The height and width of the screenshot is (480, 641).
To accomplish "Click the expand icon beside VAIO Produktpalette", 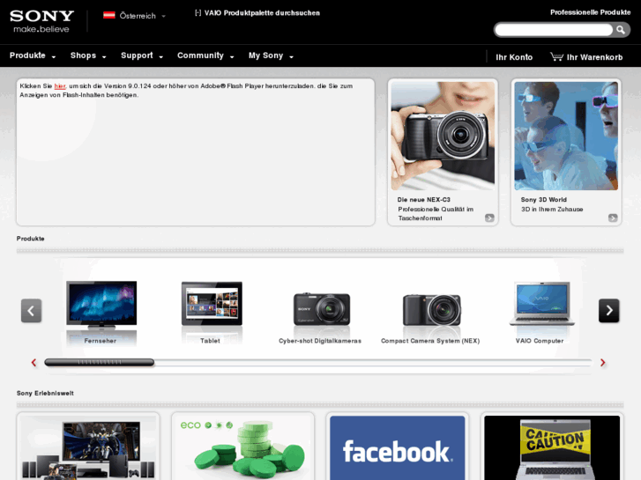I will click(198, 12).
